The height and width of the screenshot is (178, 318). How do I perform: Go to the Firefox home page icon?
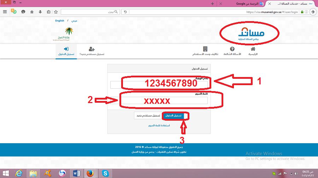point(32,12)
